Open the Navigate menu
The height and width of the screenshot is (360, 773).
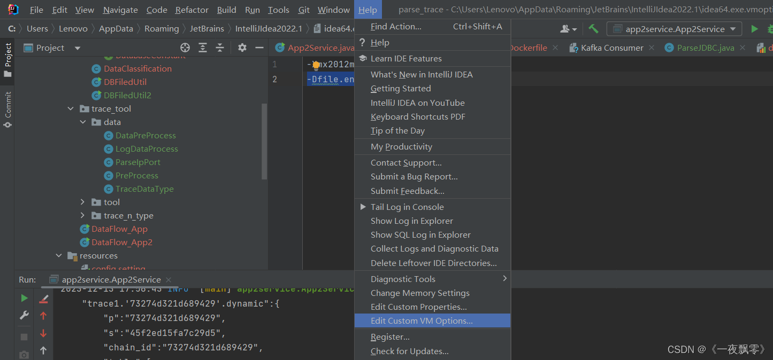point(120,10)
